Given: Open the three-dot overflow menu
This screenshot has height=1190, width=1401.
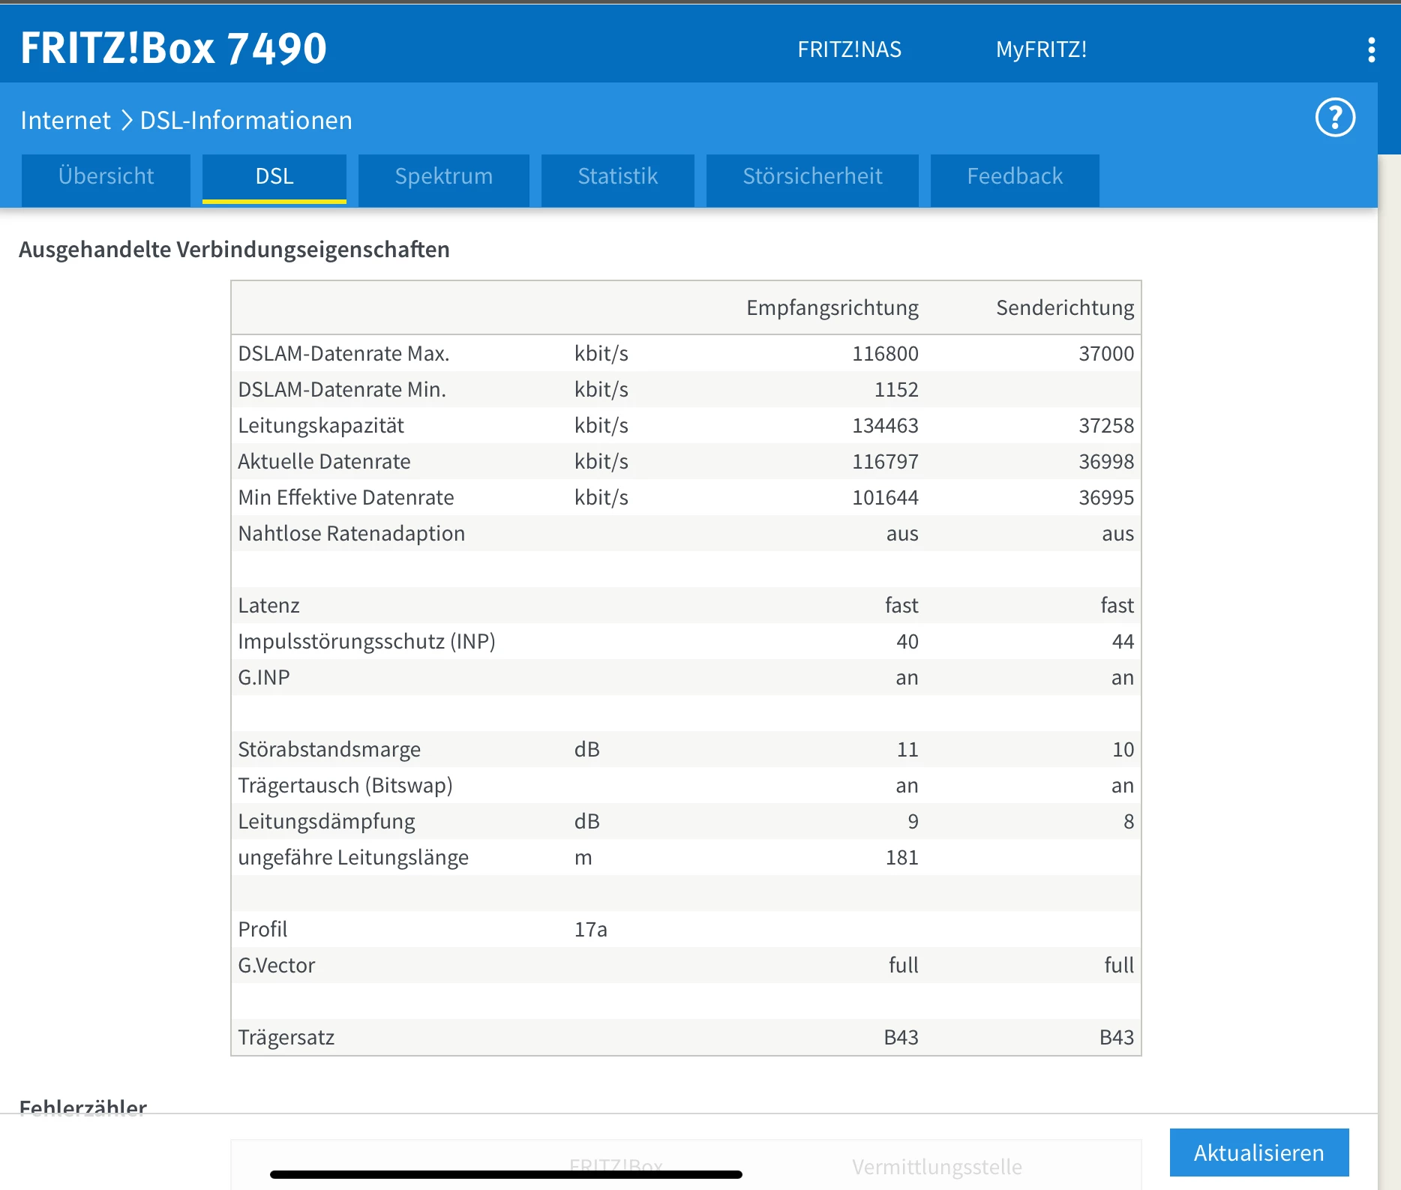Looking at the screenshot, I should (x=1371, y=49).
